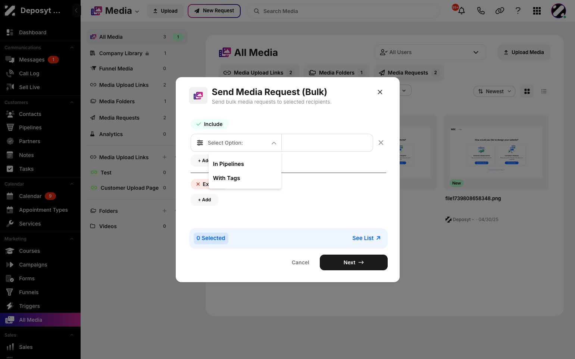Choose With Tags option
Viewport: 575px width, 359px height.
click(x=245, y=178)
